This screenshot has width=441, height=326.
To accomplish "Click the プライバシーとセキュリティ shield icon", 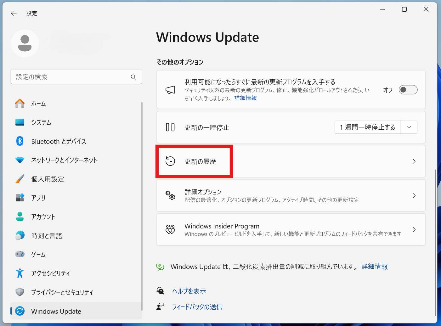I will click(x=20, y=292).
